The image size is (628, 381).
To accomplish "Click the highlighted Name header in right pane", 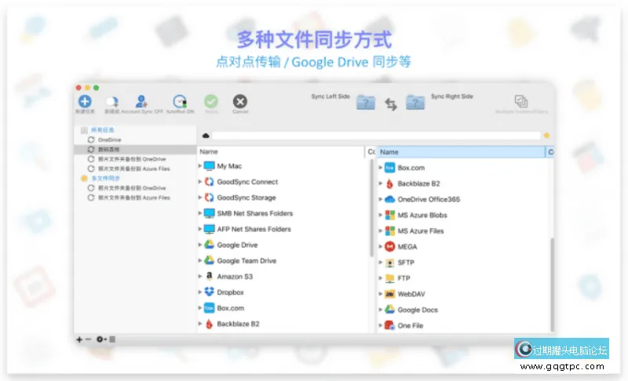I will pos(461,152).
